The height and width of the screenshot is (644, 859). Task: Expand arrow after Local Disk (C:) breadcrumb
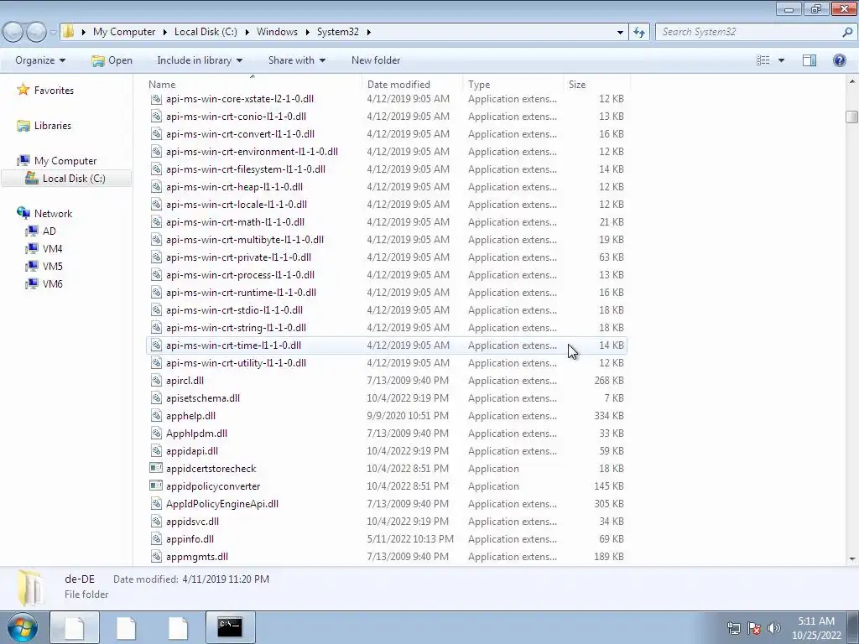(247, 32)
